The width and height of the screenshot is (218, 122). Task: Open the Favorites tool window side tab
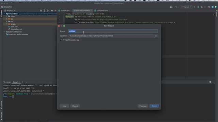coord(1,116)
